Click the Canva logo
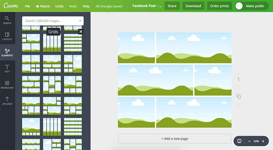This screenshot has width=273, height=150. (11, 6)
